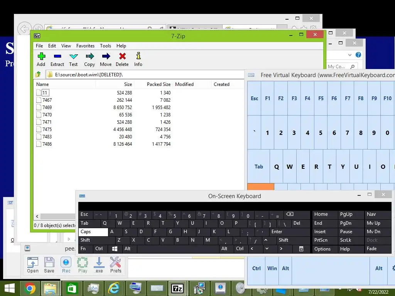
Task: Open the View menu in 7-Zip
Action: tap(66, 46)
